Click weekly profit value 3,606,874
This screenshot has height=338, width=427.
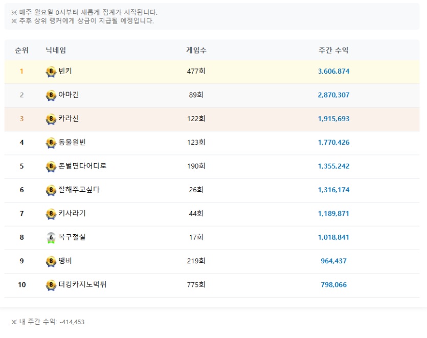(333, 72)
